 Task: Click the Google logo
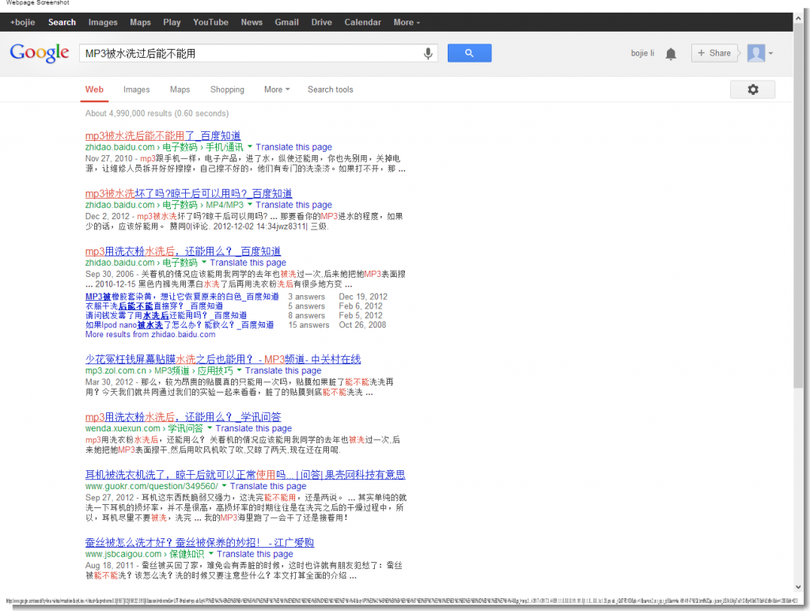pos(39,53)
